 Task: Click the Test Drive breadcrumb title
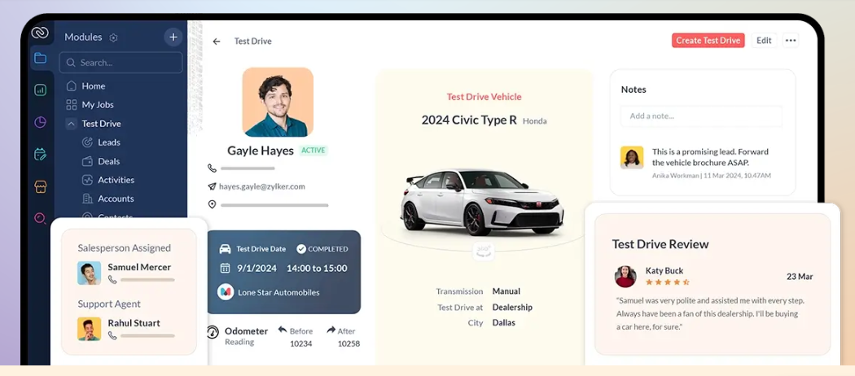[253, 42]
